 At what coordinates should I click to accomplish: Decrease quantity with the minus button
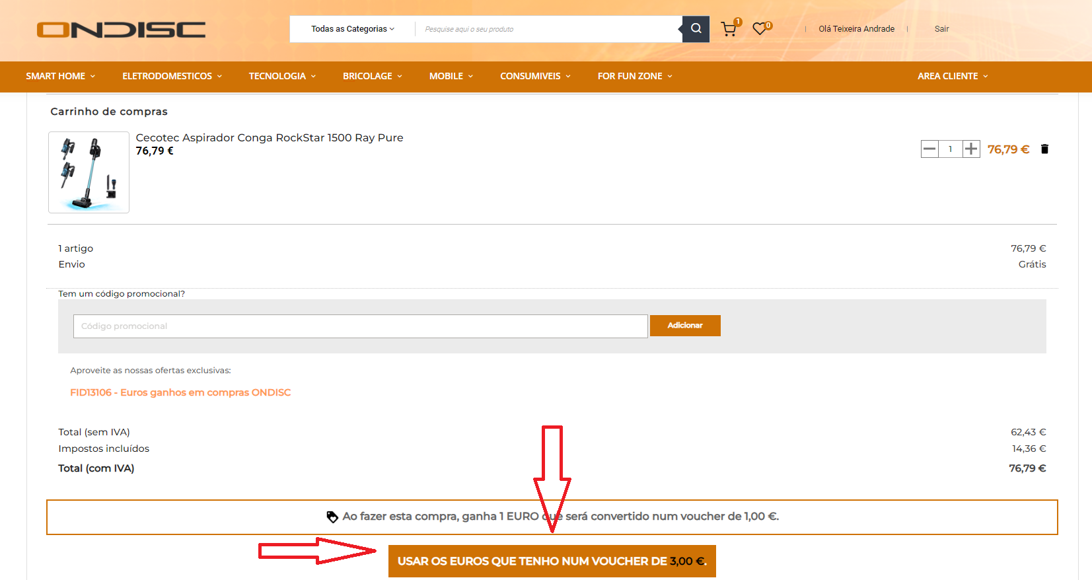(x=929, y=149)
